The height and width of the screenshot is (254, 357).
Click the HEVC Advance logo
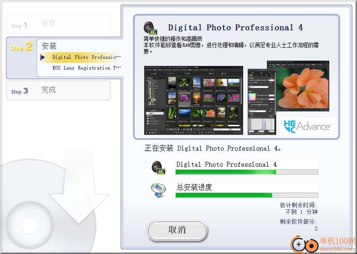pos(307,127)
